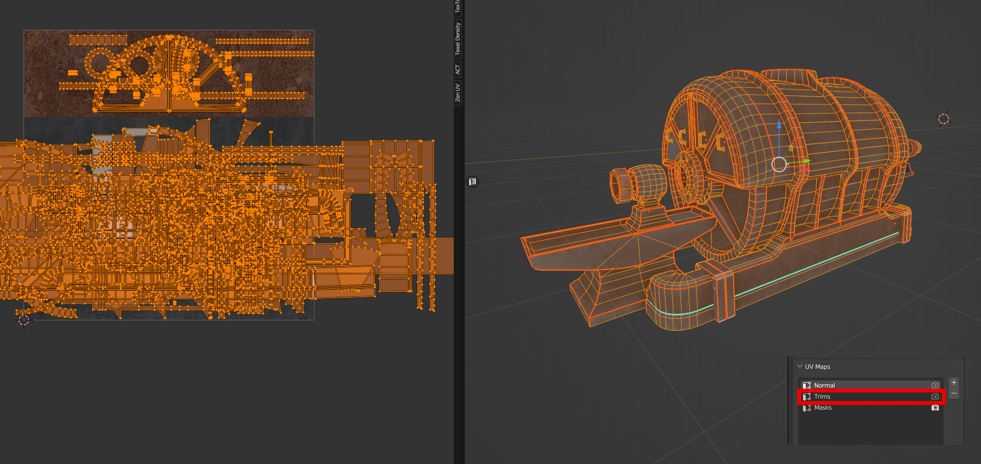The image size is (981, 464).
Task: Click the UV icon beside Normal
Action: pos(807,385)
